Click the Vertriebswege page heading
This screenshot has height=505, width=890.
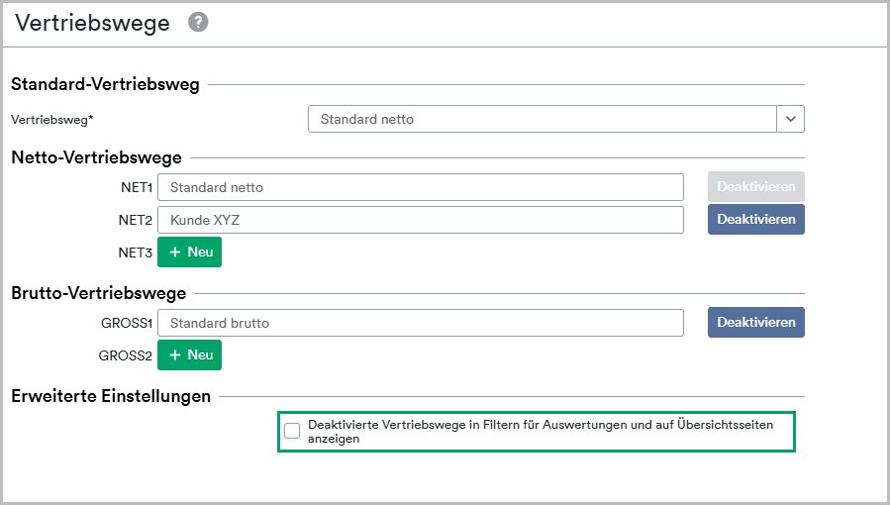[92, 23]
